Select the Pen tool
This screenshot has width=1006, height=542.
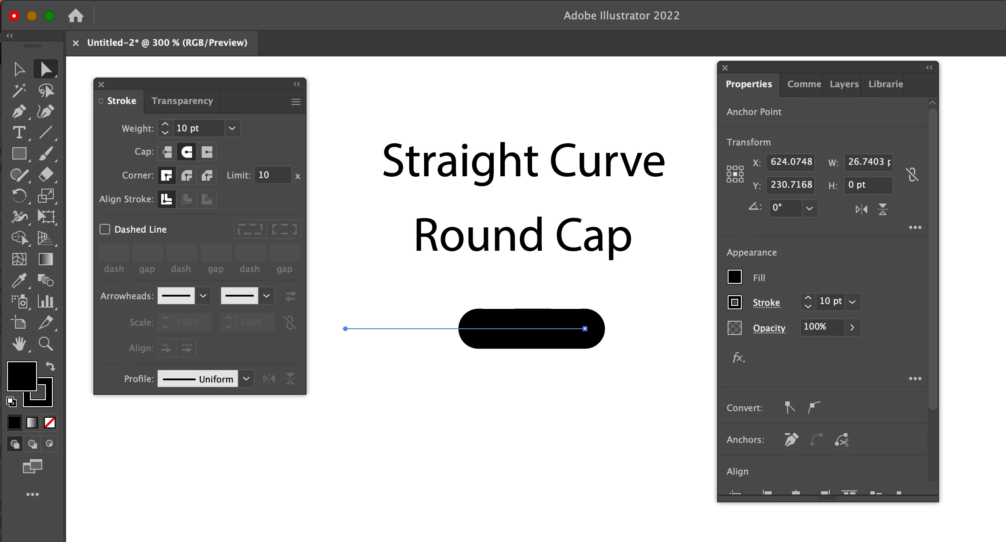(x=18, y=111)
